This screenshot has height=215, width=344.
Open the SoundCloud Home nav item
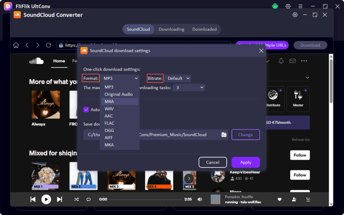pos(59,61)
